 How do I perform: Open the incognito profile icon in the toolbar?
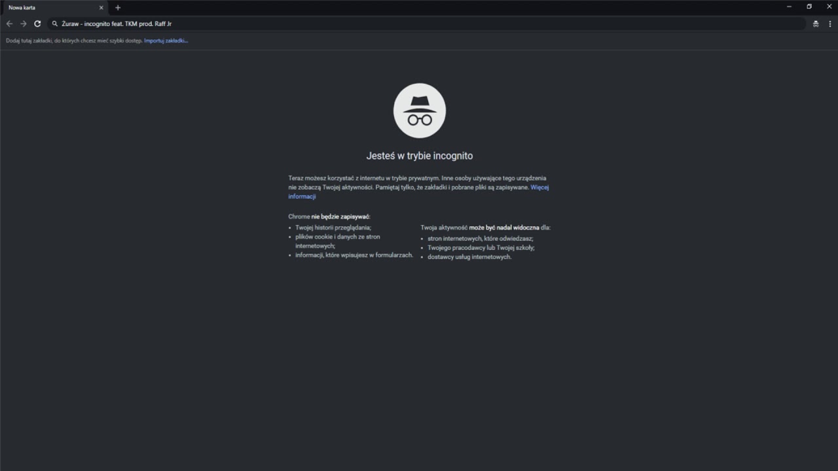click(816, 24)
